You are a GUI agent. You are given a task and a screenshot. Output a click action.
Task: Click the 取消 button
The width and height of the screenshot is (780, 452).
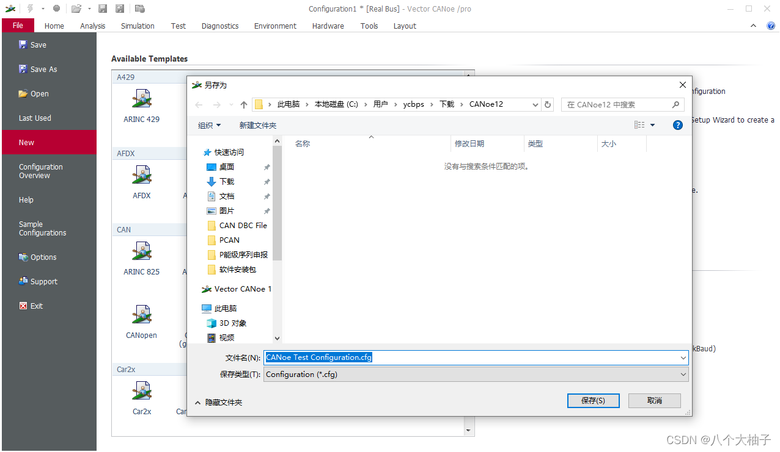(x=655, y=400)
